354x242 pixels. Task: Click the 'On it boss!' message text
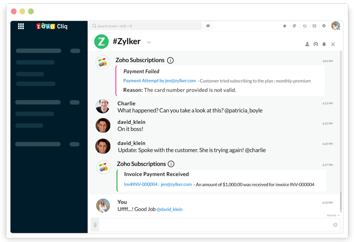(130, 129)
